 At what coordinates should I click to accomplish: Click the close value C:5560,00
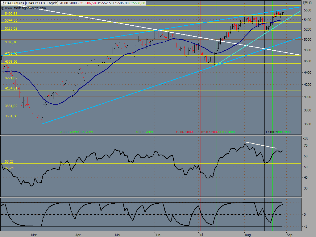[137, 3]
